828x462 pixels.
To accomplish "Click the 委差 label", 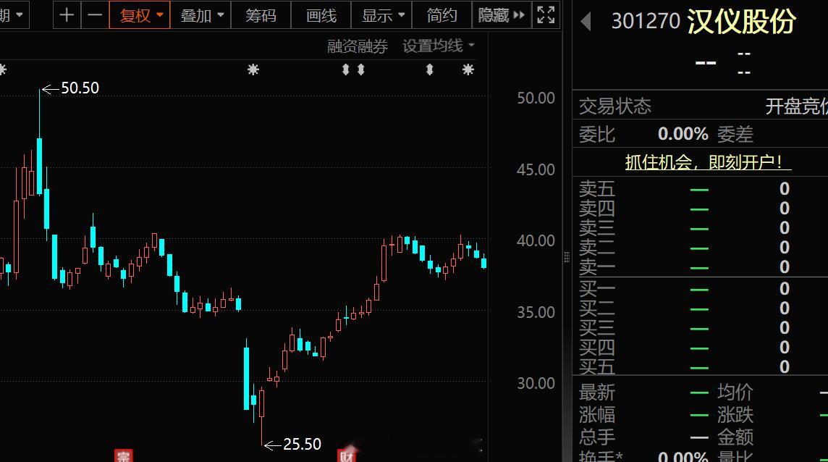I will pyautogui.click(x=735, y=134).
